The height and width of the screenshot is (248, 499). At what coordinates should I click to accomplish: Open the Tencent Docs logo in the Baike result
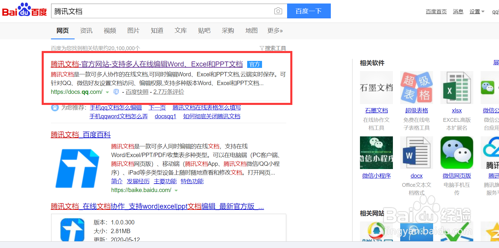78,168
